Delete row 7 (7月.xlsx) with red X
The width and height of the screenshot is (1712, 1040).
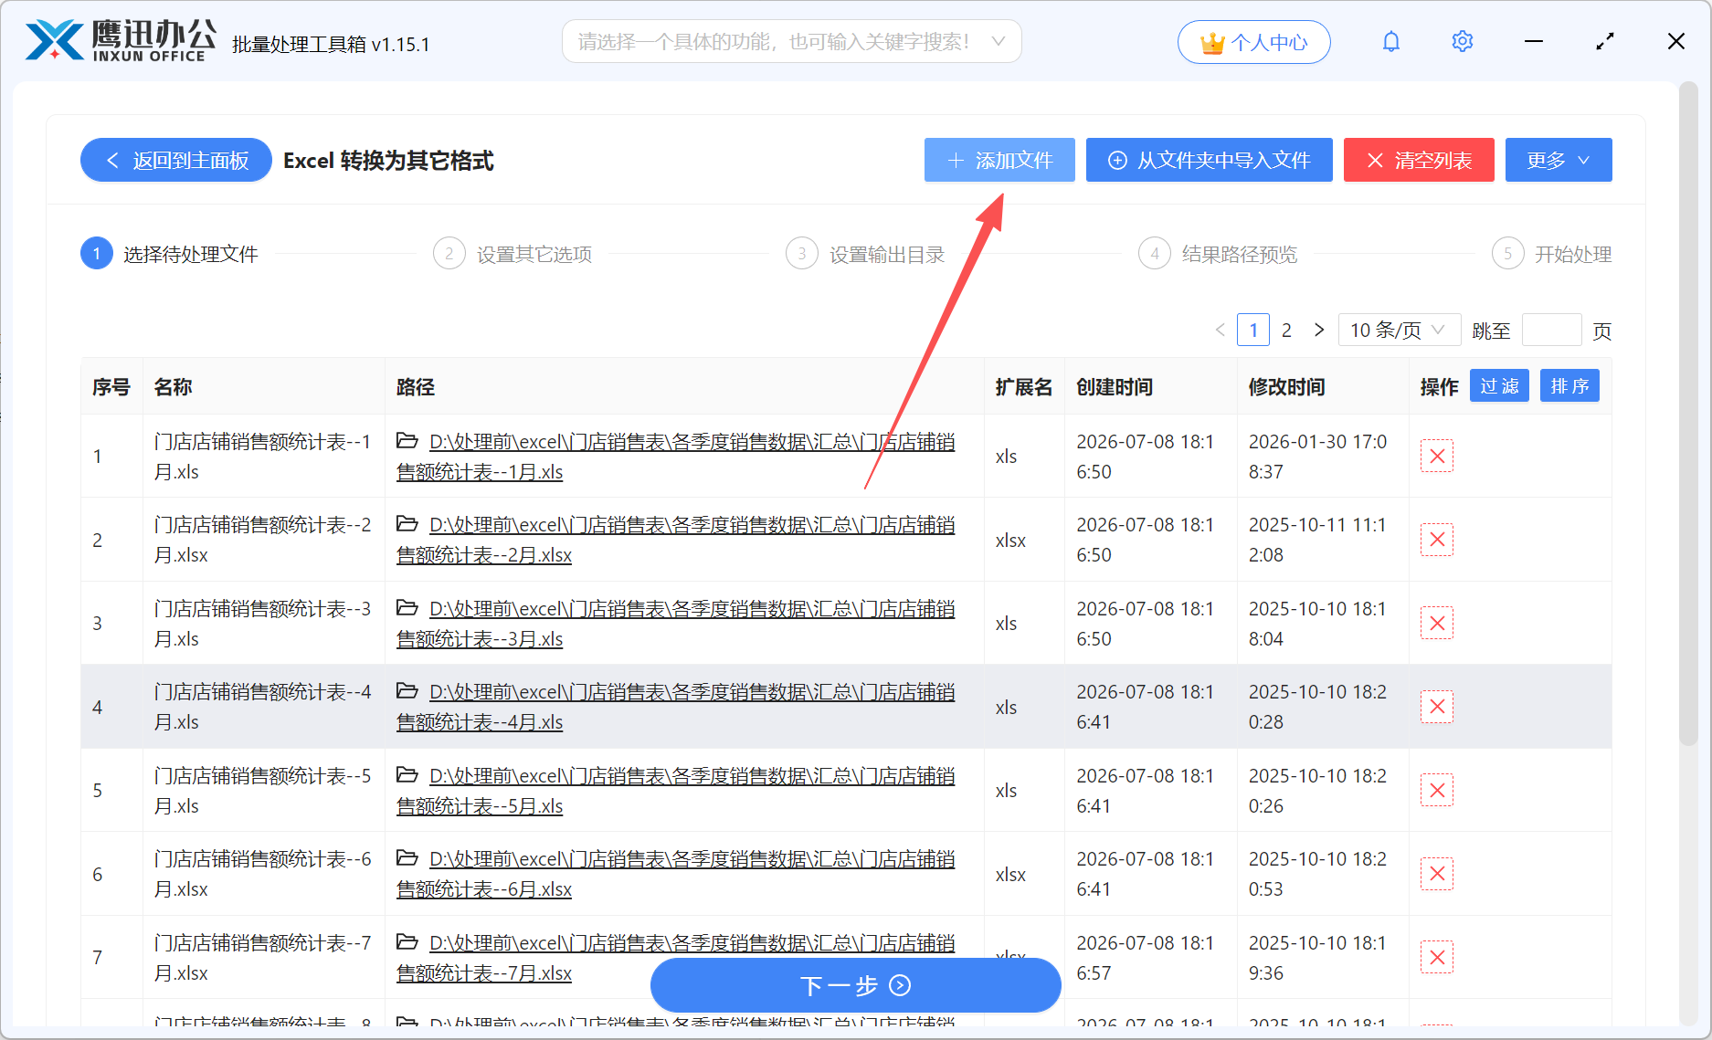(1436, 958)
